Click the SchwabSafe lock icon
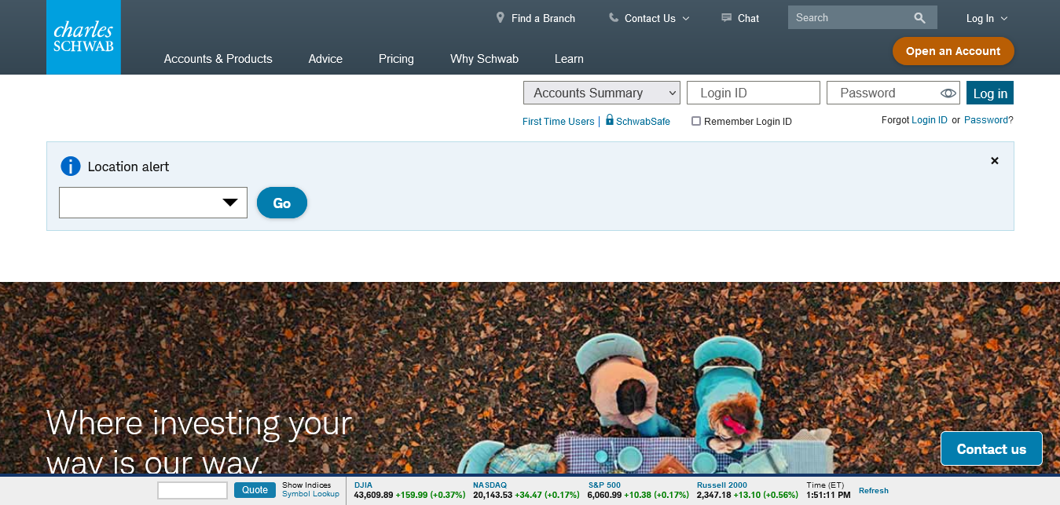1060x505 pixels. click(x=609, y=120)
